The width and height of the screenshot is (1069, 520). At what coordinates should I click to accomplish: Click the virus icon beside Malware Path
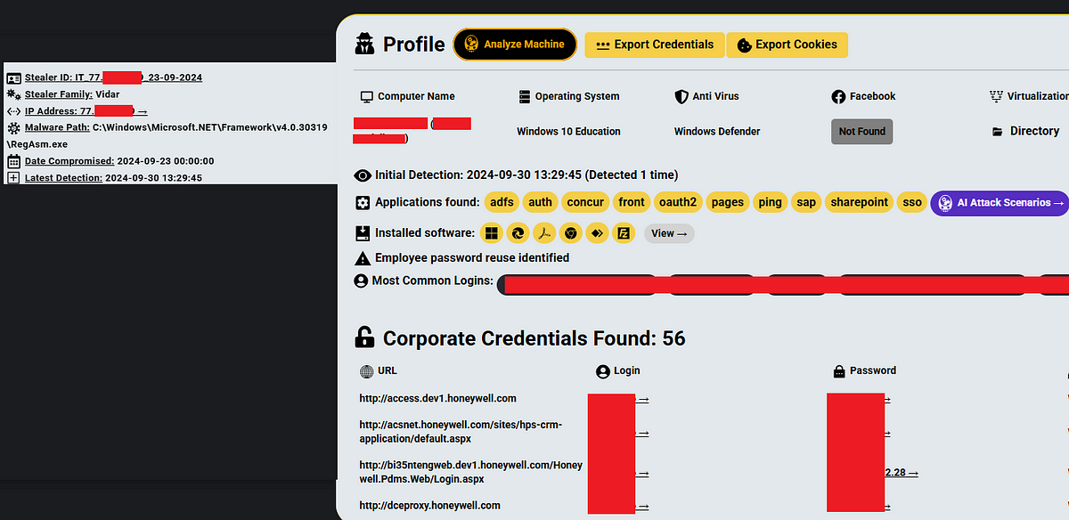[13, 128]
